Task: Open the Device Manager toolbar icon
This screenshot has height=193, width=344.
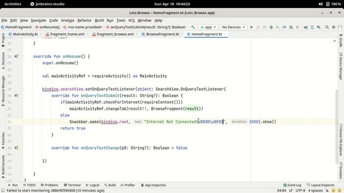Action: 312,27
